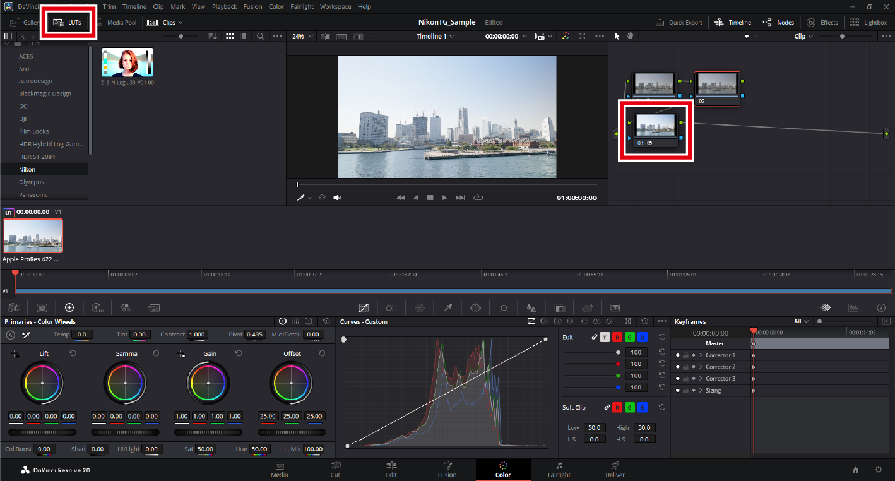
Task: Expand Corrector 1 in Keyframes panel
Action: (x=700, y=355)
